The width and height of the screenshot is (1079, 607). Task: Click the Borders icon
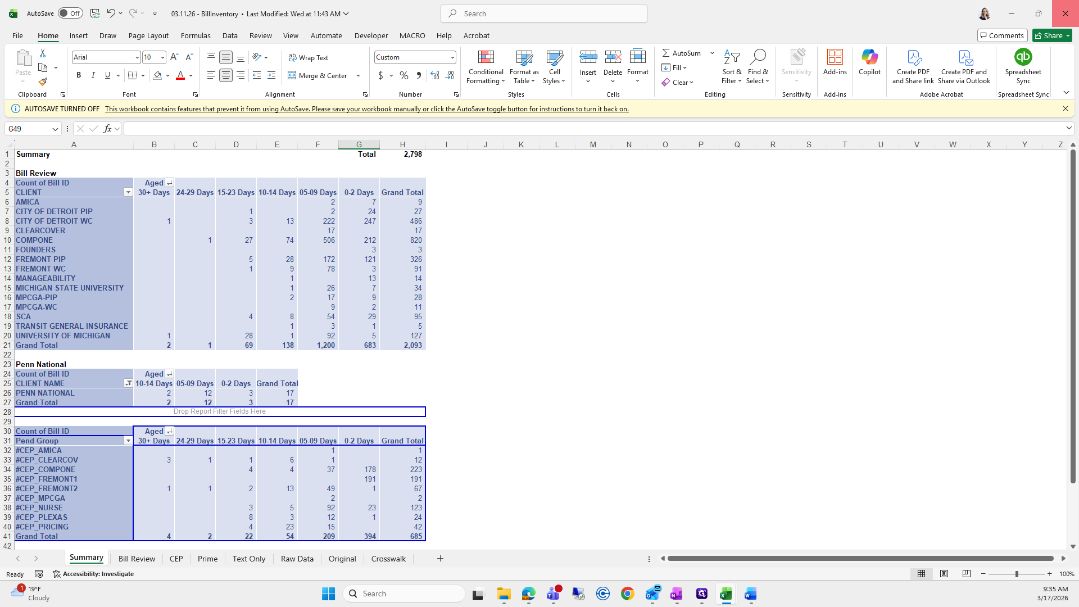(133, 75)
